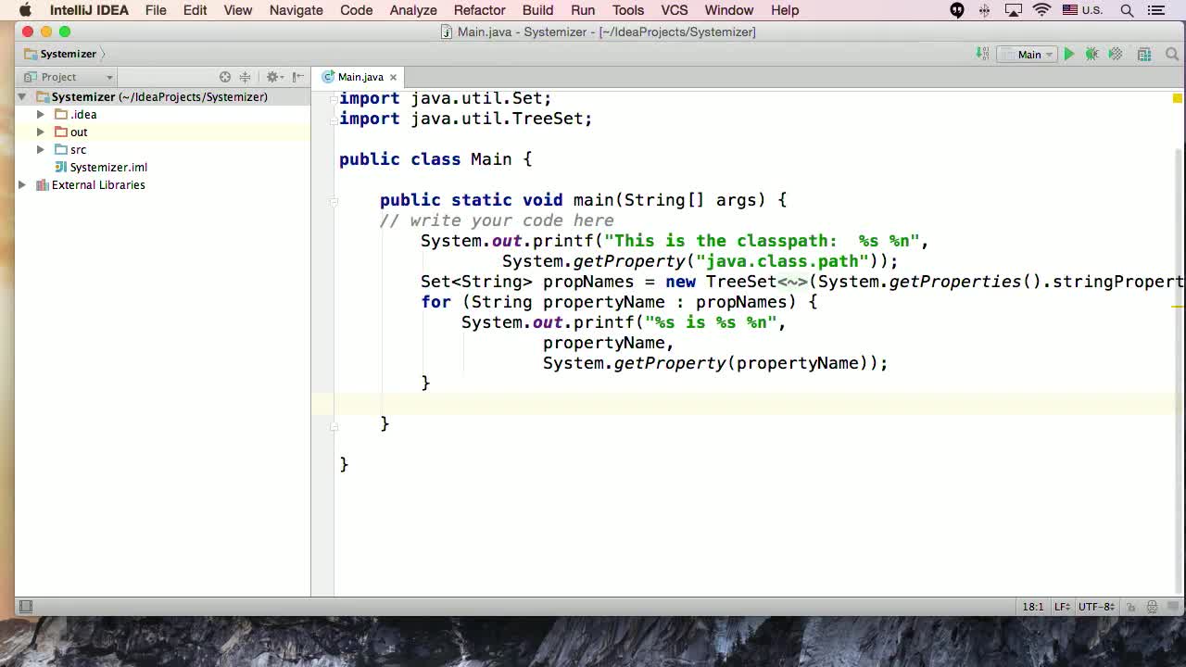Open the Wi-Fi status menu
This screenshot has width=1186, height=667.
coord(1042,10)
